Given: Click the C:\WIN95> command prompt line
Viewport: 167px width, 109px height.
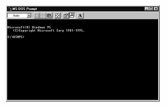Looking at the screenshot, I should pos(16,37).
